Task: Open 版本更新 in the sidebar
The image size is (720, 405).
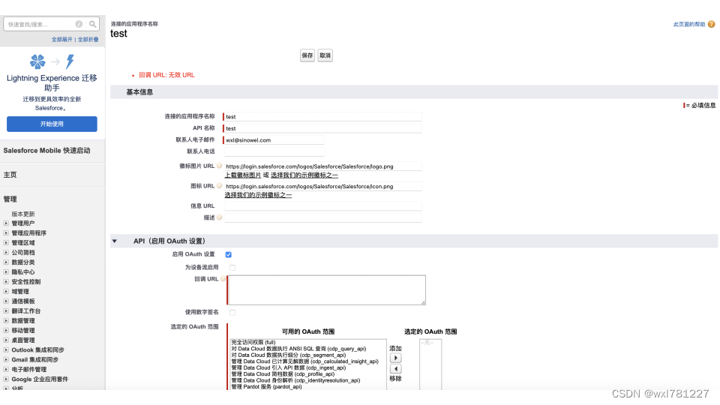Action: coord(23,214)
